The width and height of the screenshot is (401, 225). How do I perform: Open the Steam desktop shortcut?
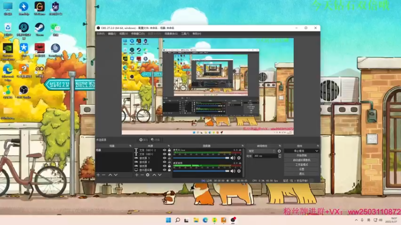pyautogui.click(x=40, y=29)
